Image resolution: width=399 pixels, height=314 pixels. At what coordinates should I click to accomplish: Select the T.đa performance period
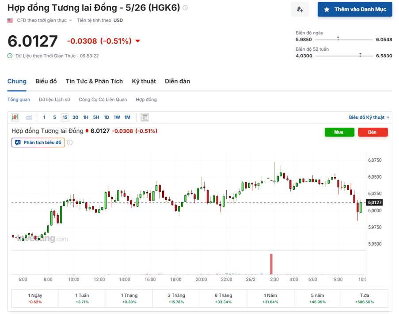tap(365, 299)
